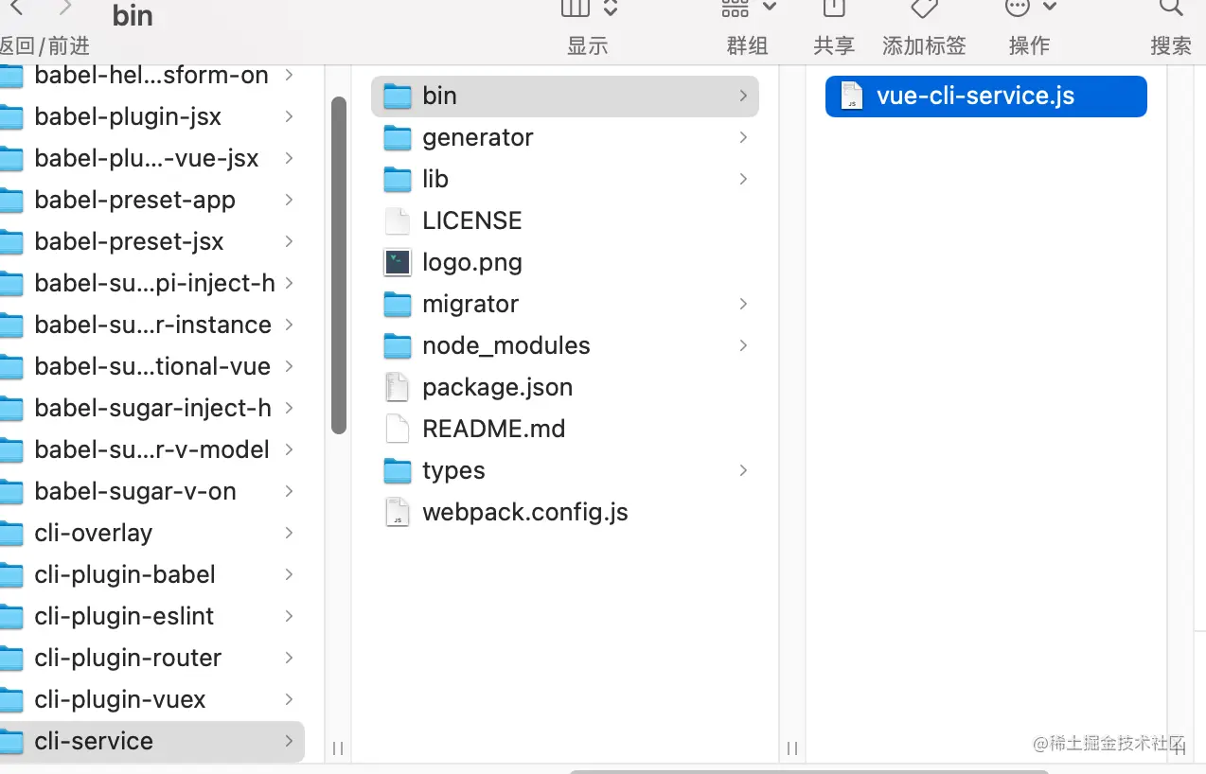The image size is (1206, 774).
Task: Click the first column's vertical scrollbar
Action: 339,265
